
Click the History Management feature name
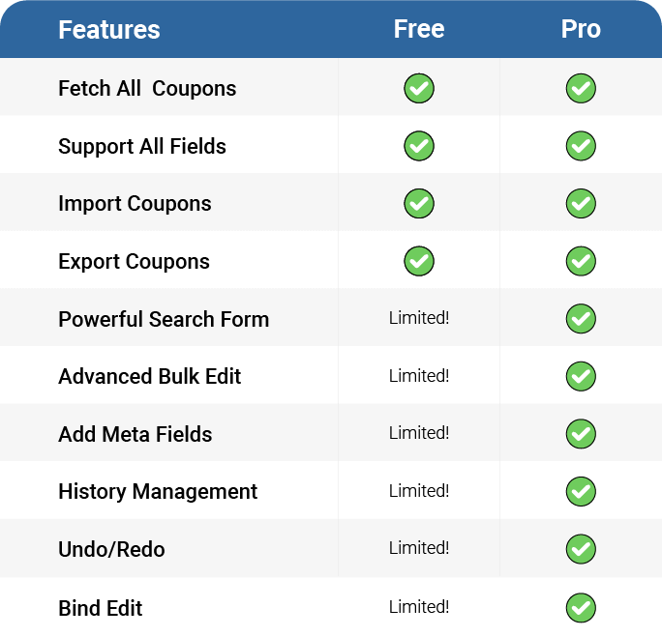pos(158,492)
